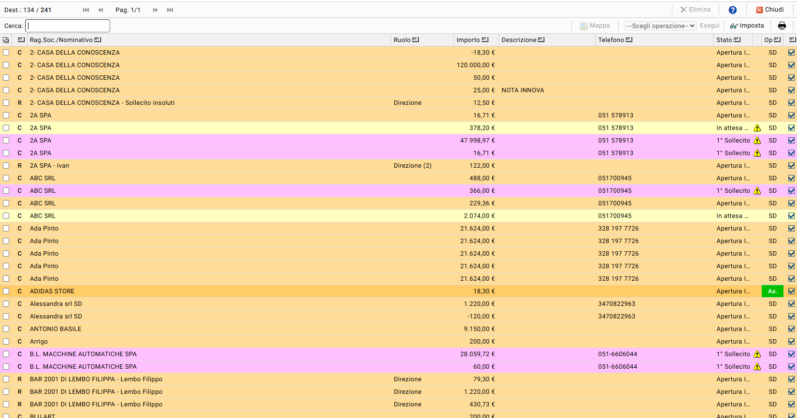This screenshot has width=797, height=418.
Task: Click the 9.150,00 € amount cell
Action: pos(479,329)
